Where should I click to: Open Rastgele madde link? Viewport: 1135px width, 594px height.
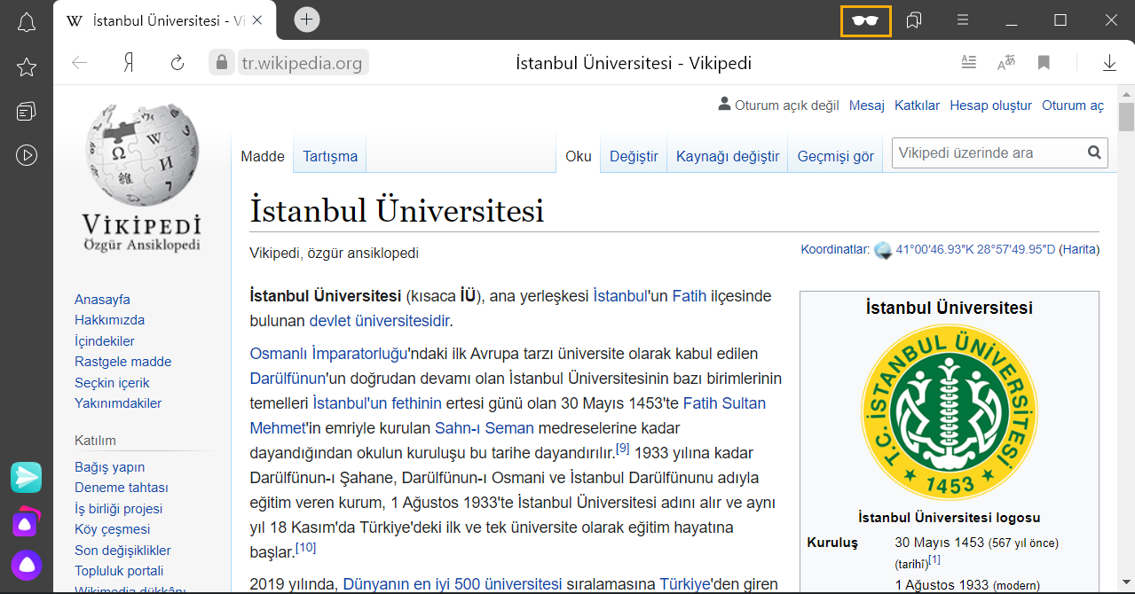(x=123, y=362)
